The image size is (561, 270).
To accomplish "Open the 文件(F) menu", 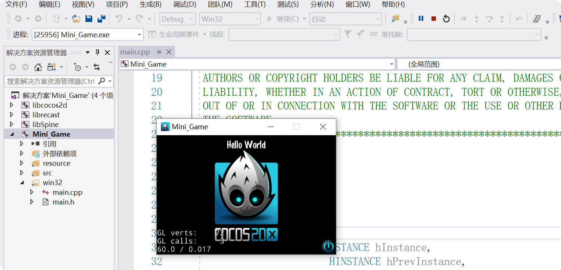I will pos(16,4).
